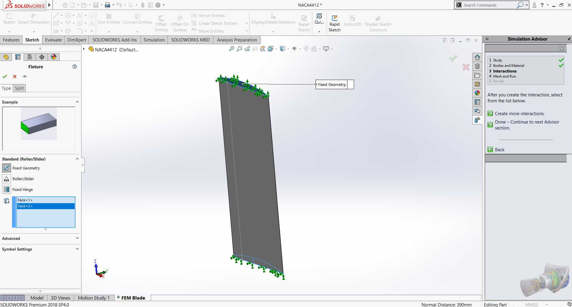Expand the NACA4412 flyout design tree
572x307 pixels.
click(x=84, y=49)
